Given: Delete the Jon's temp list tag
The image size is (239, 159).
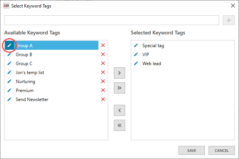Looking at the screenshot, I should point(103,73).
